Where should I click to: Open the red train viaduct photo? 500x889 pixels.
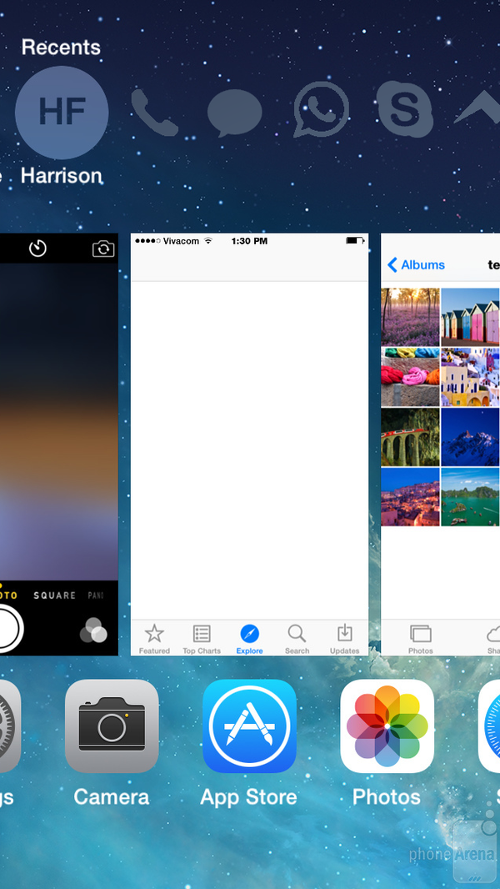(410, 437)
